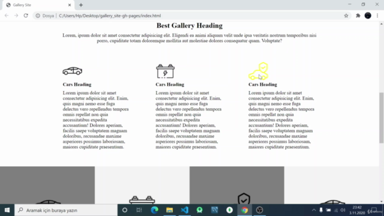
Task: Click the black car outline icon
Action: [x=72, y=71]
